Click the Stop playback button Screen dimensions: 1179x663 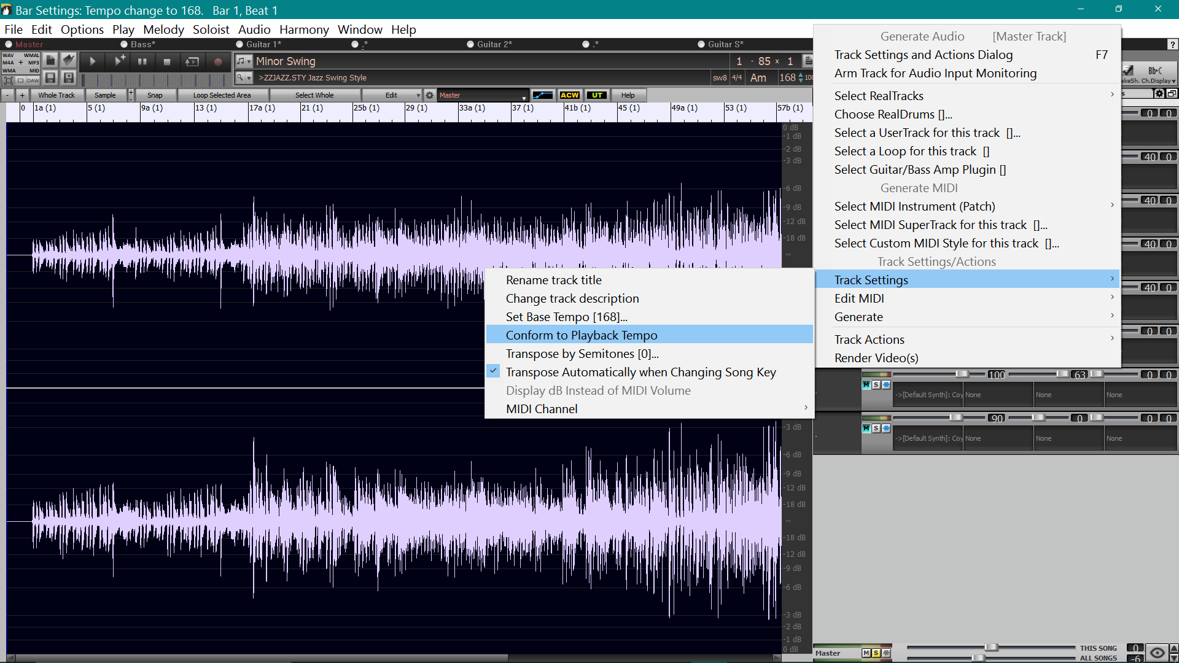(x=166, y=61)
